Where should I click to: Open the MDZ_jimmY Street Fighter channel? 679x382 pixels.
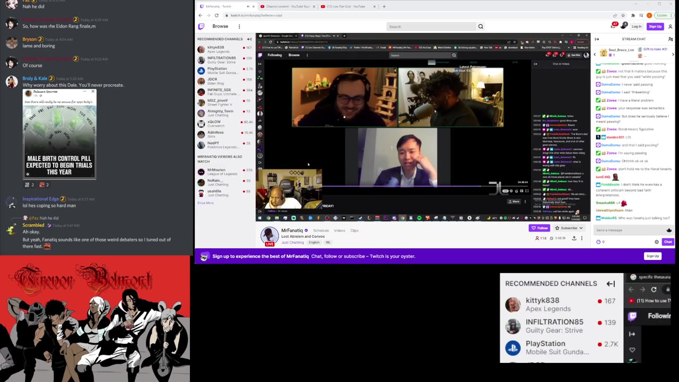tap(224, 102)
